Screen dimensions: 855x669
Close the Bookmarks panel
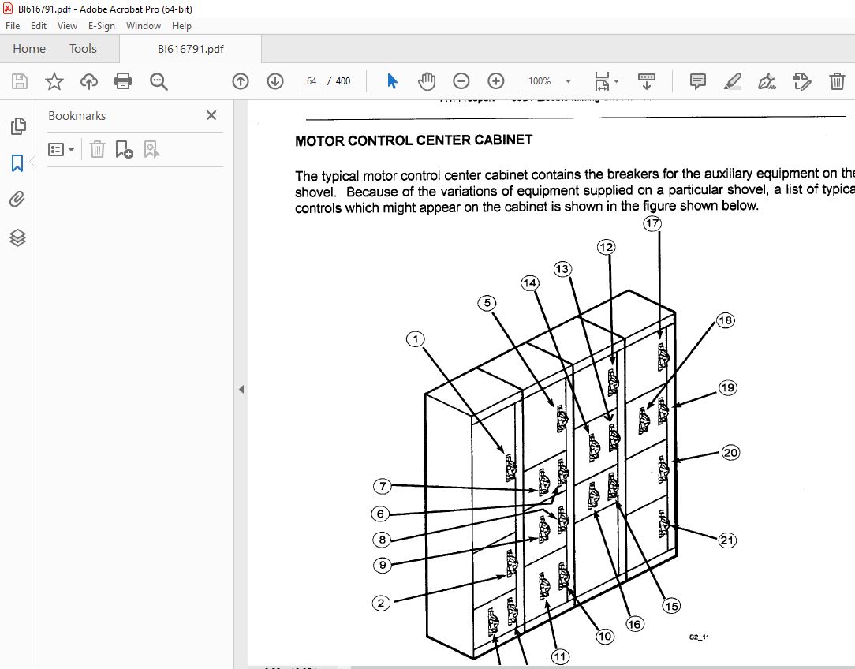coord(211,115)
